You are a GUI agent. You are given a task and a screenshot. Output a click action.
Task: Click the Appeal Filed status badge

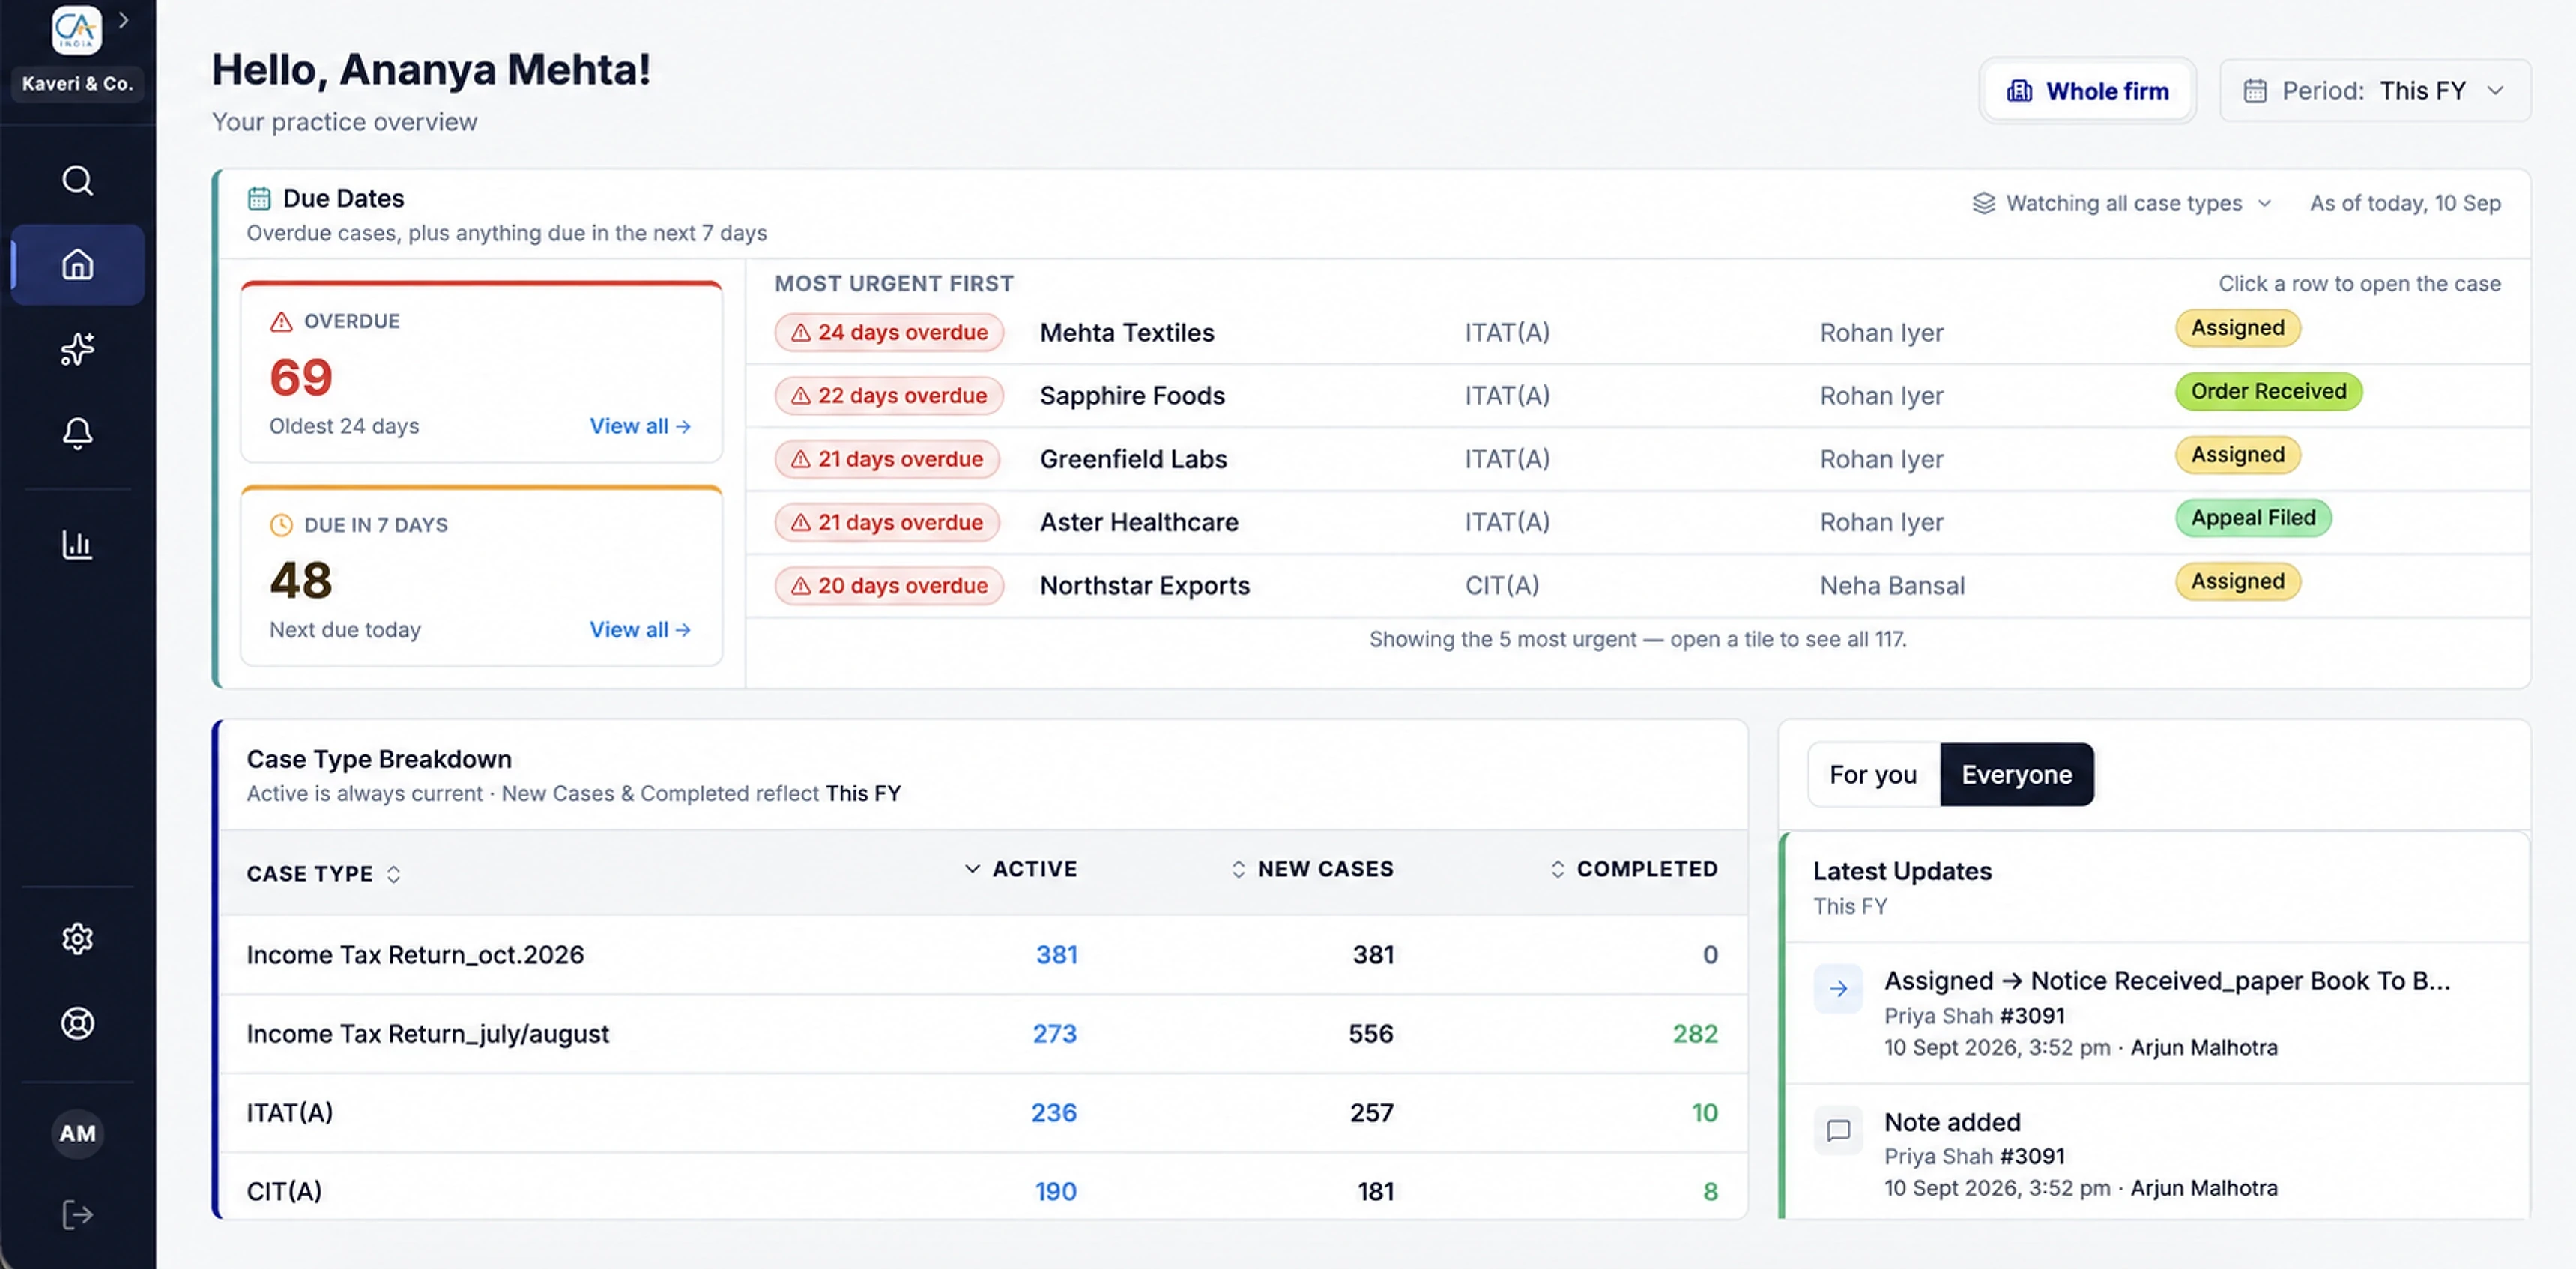point(2253,518)
